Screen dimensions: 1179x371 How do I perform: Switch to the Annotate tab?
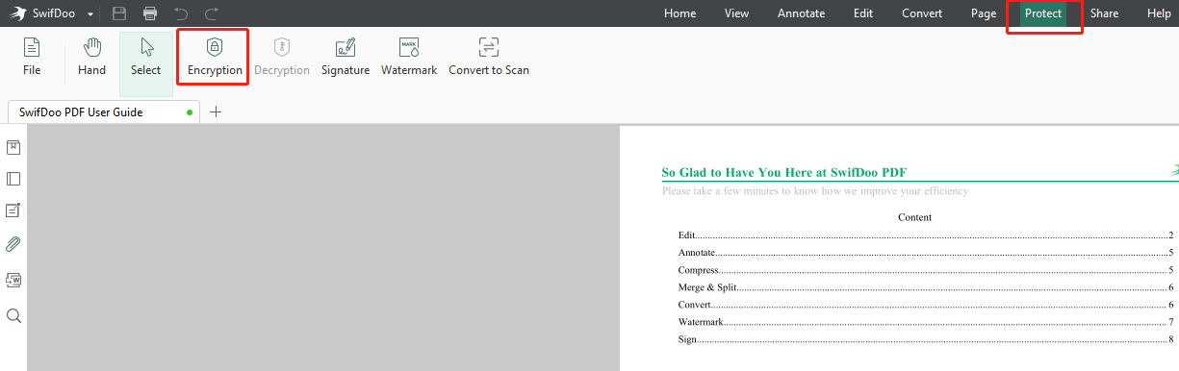801,13
